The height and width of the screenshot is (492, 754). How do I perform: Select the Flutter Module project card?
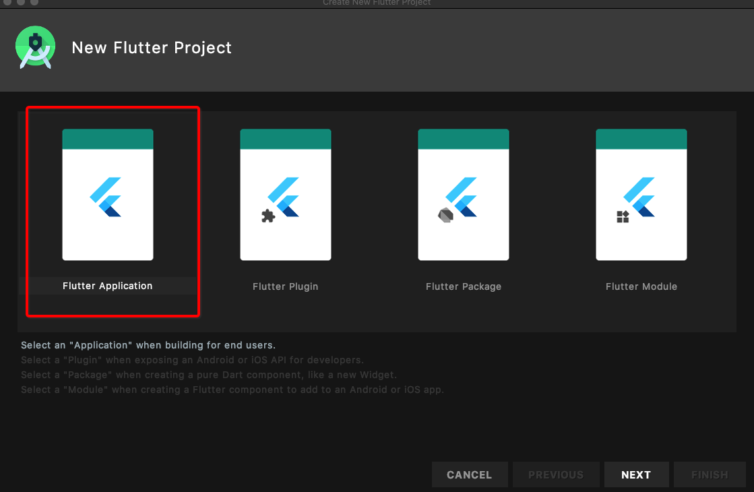[x=641, y=195]
